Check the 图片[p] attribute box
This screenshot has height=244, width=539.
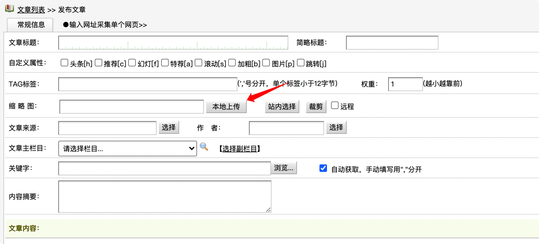(x=266, y=63)
